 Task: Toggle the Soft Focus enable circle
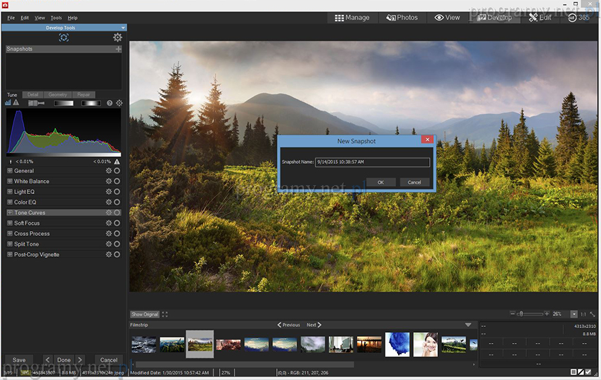(117, 223)
